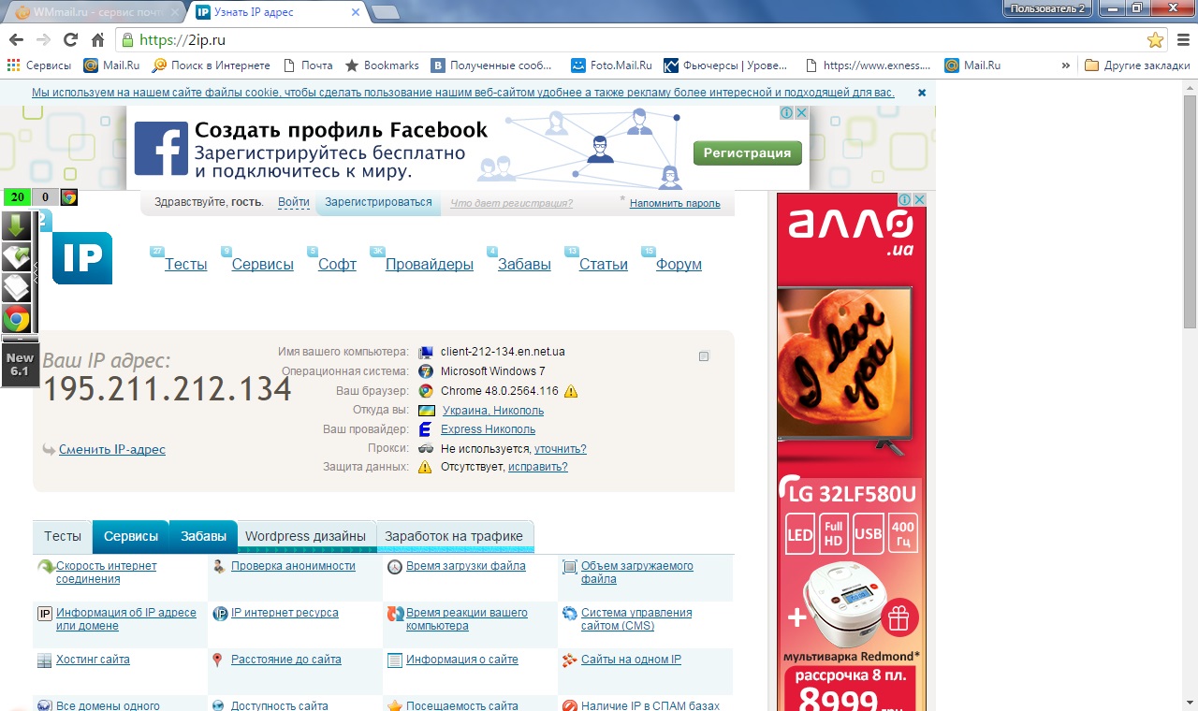Open Информация о сайте link
Screen dimensions: 1198x711
click(x=462, y=660)
